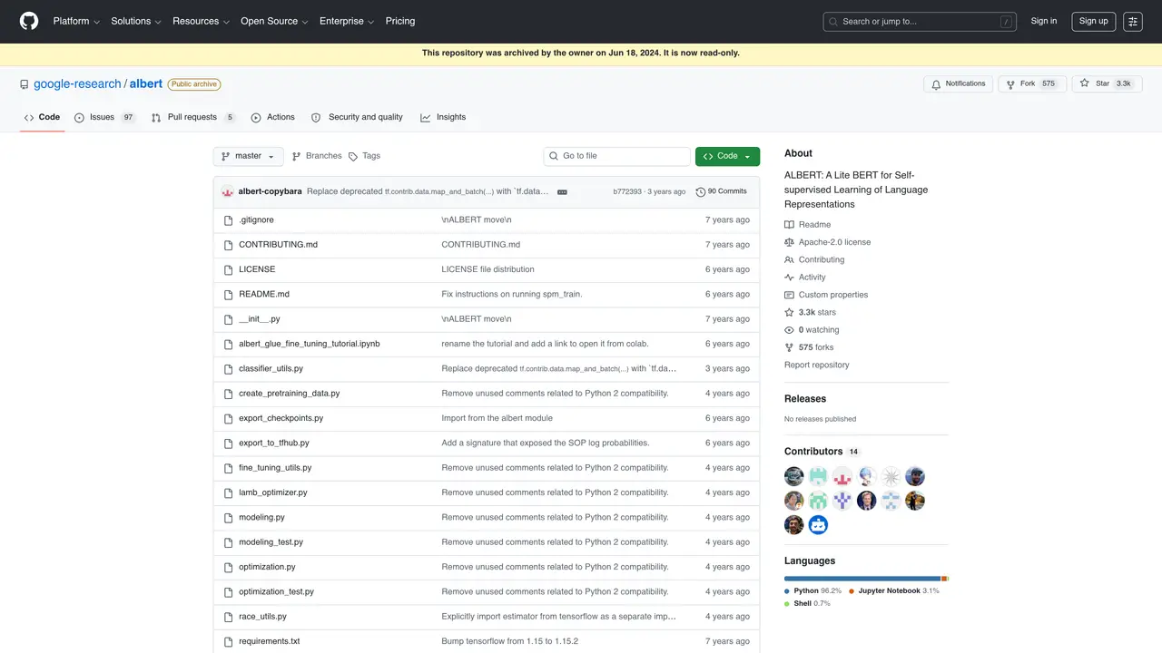Open the Pull requests tab
The height and width of the screenshot is (653, 1162).
[193, 117]
